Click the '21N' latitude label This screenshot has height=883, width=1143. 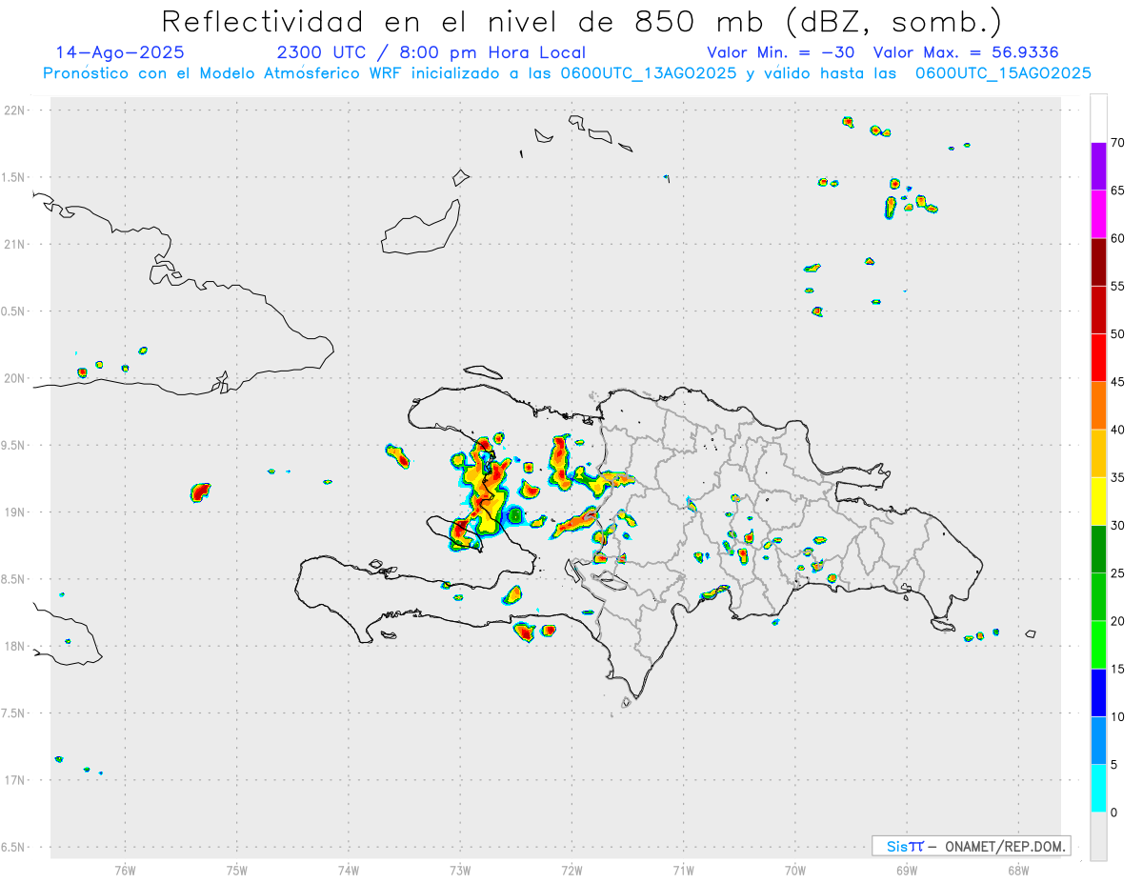click(x=14, y=245)
